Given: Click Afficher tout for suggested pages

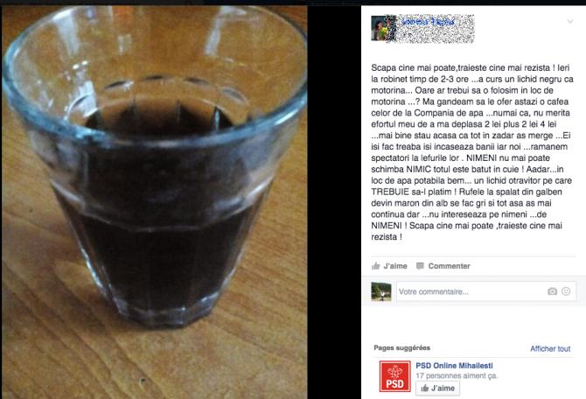Looking at the screenshot, I should click(x=550, y=348).
